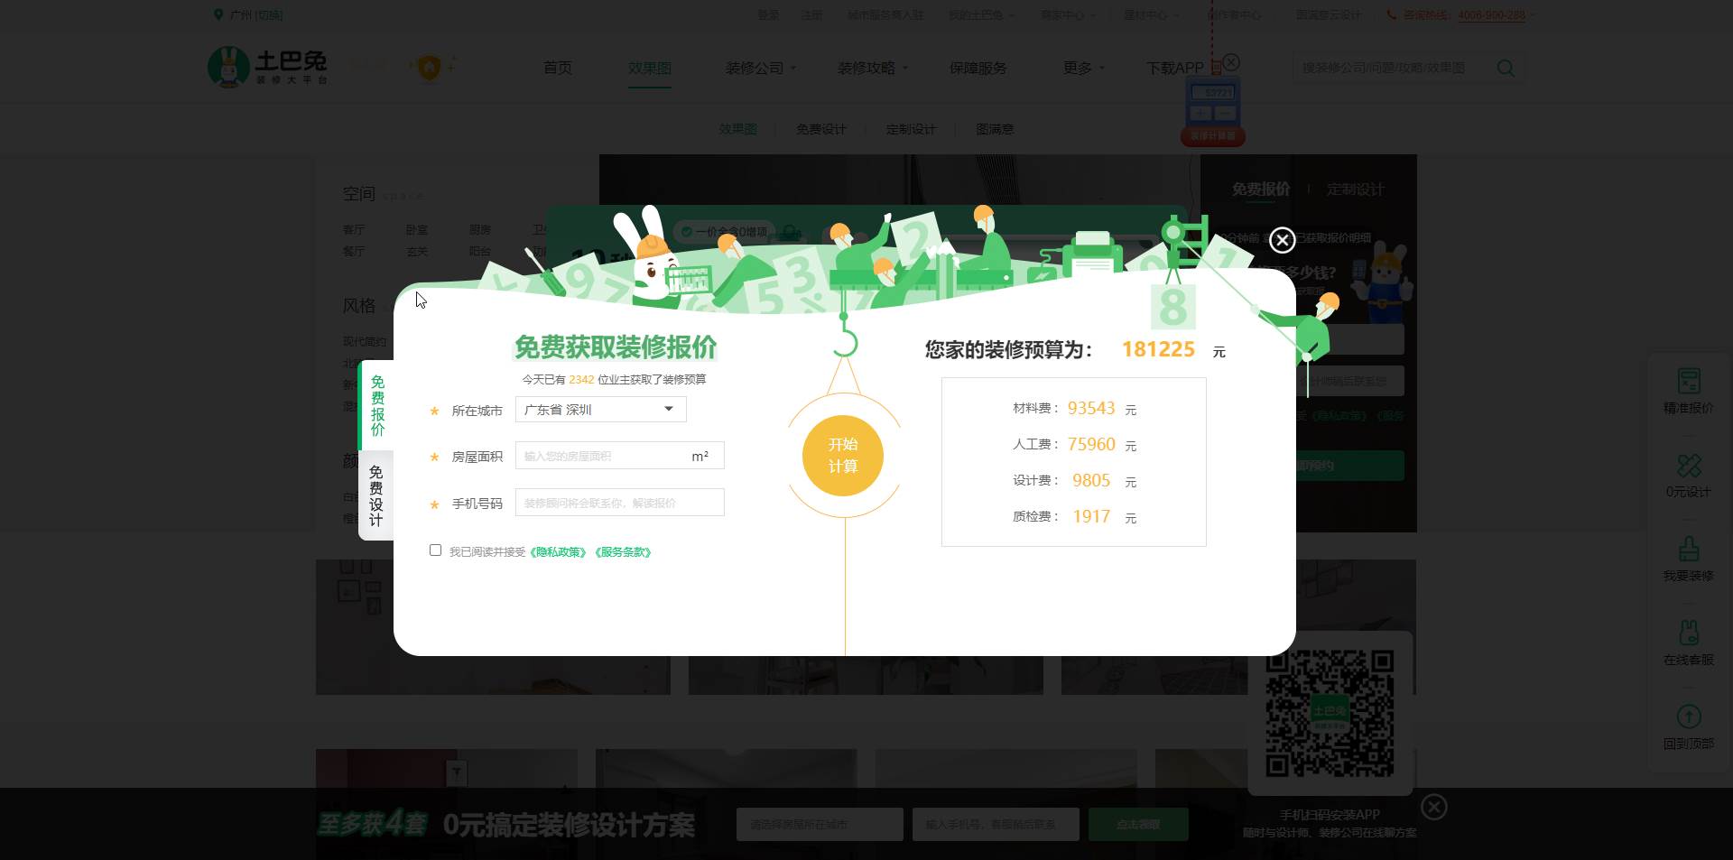Click the 登录 link in the top bar
1733x860 pixels.
pyautogui.click(x=768, y=14)
